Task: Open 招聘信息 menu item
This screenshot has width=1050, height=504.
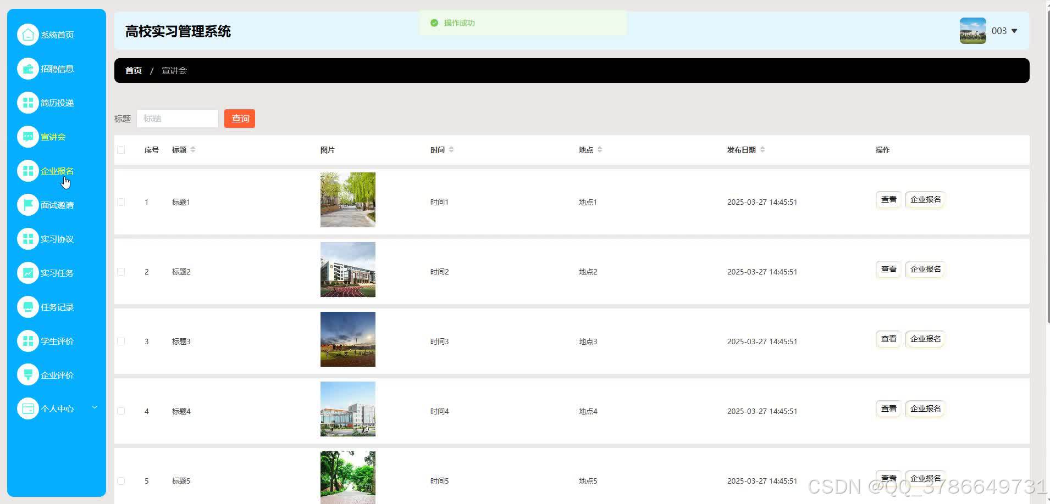Action: pyautogui.click(x=57, y=69)
